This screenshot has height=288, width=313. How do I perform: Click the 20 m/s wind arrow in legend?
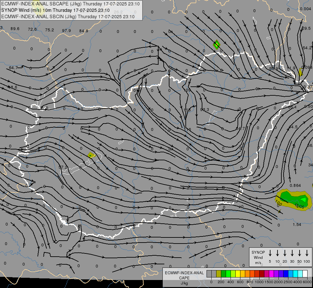285,253
